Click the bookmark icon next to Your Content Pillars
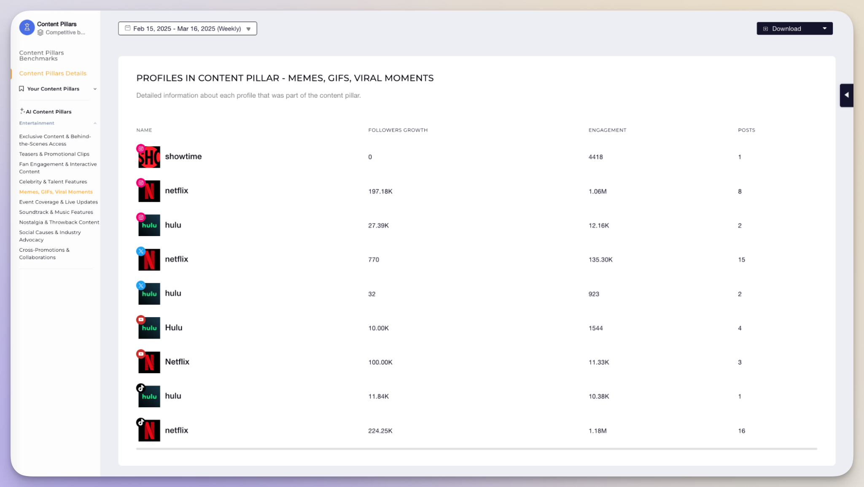 tap(22, 89)
